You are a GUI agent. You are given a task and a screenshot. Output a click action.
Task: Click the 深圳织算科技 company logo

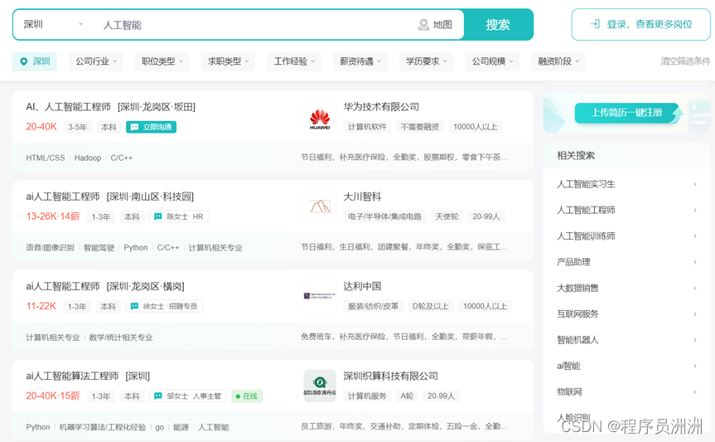(x=320, y=386)
